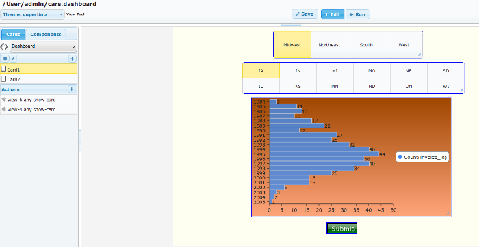Toggle the Northeast region button
479x247 pixels.
point(329,45)
